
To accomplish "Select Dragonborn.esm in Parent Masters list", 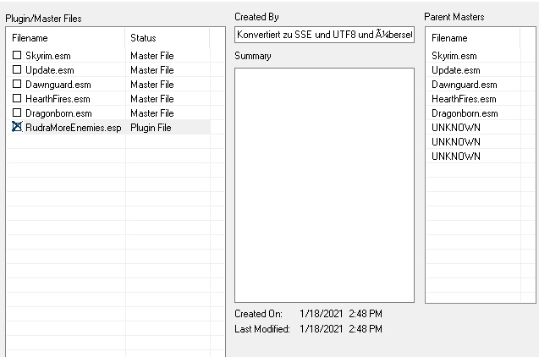I will tap(465, 113).
